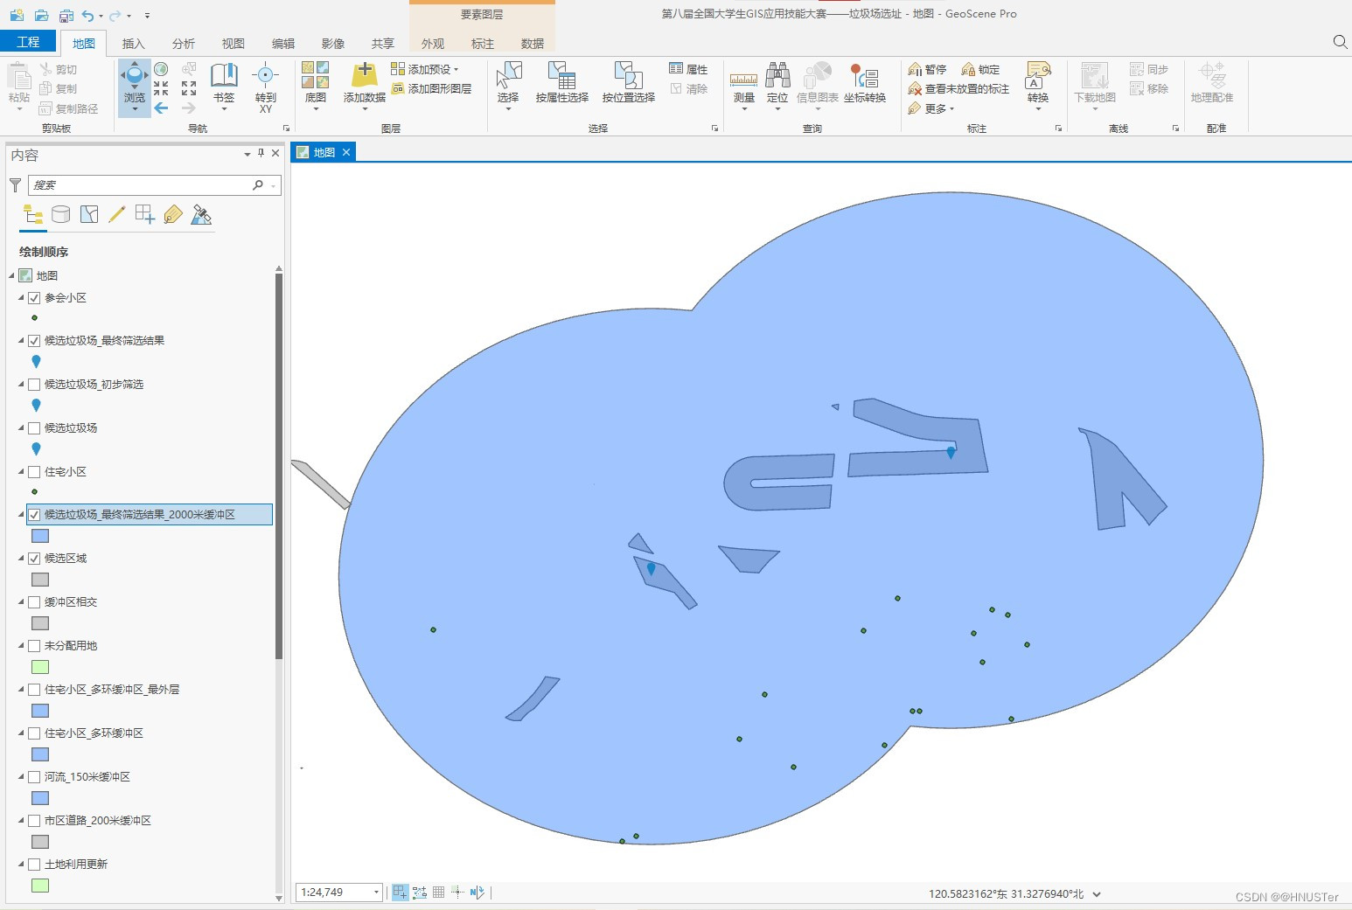Collapse the 地图 map tree node
This screenshot has width=1352, height=910.
[x=12, y=275]
